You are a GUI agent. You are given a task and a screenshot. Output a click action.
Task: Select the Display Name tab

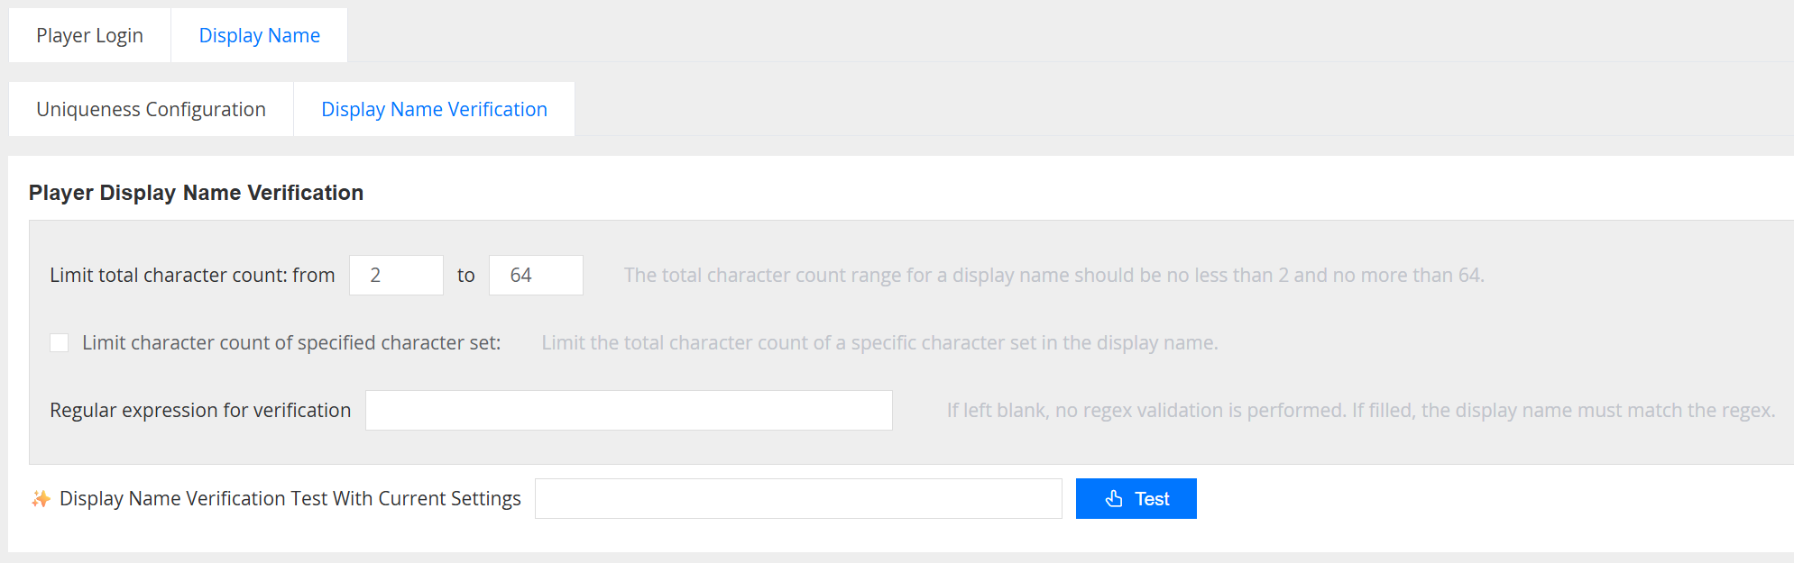(x=259, y=36)
